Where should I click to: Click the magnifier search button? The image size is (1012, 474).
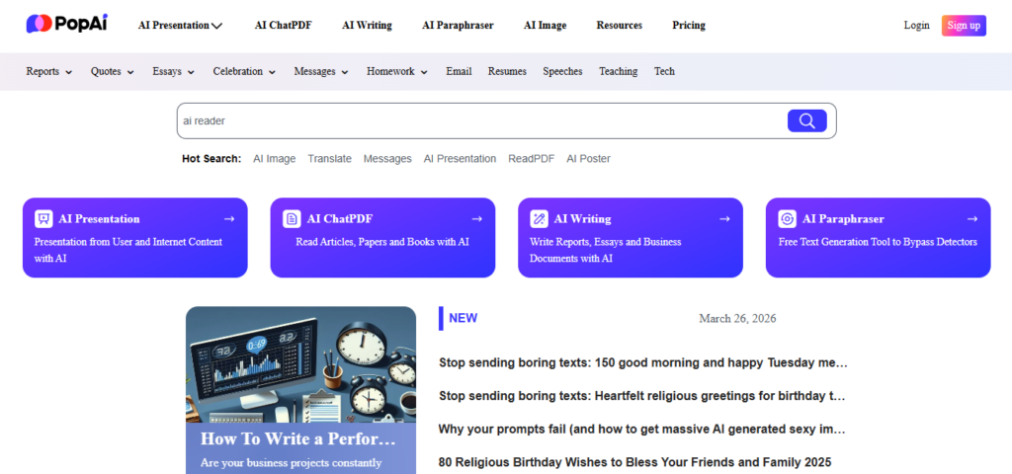click(x=806, y=120)
